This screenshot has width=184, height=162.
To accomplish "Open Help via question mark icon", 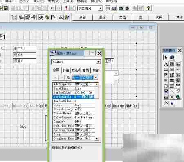I will click(x=148, y=8).
